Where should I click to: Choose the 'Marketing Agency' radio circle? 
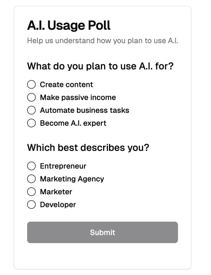point(31,179)
